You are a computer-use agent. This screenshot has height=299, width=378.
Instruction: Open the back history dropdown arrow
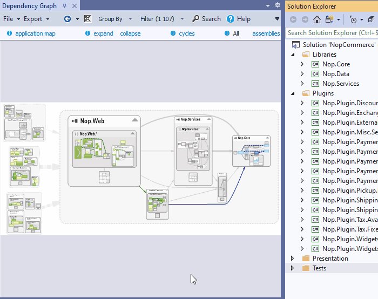coord(77,19)
